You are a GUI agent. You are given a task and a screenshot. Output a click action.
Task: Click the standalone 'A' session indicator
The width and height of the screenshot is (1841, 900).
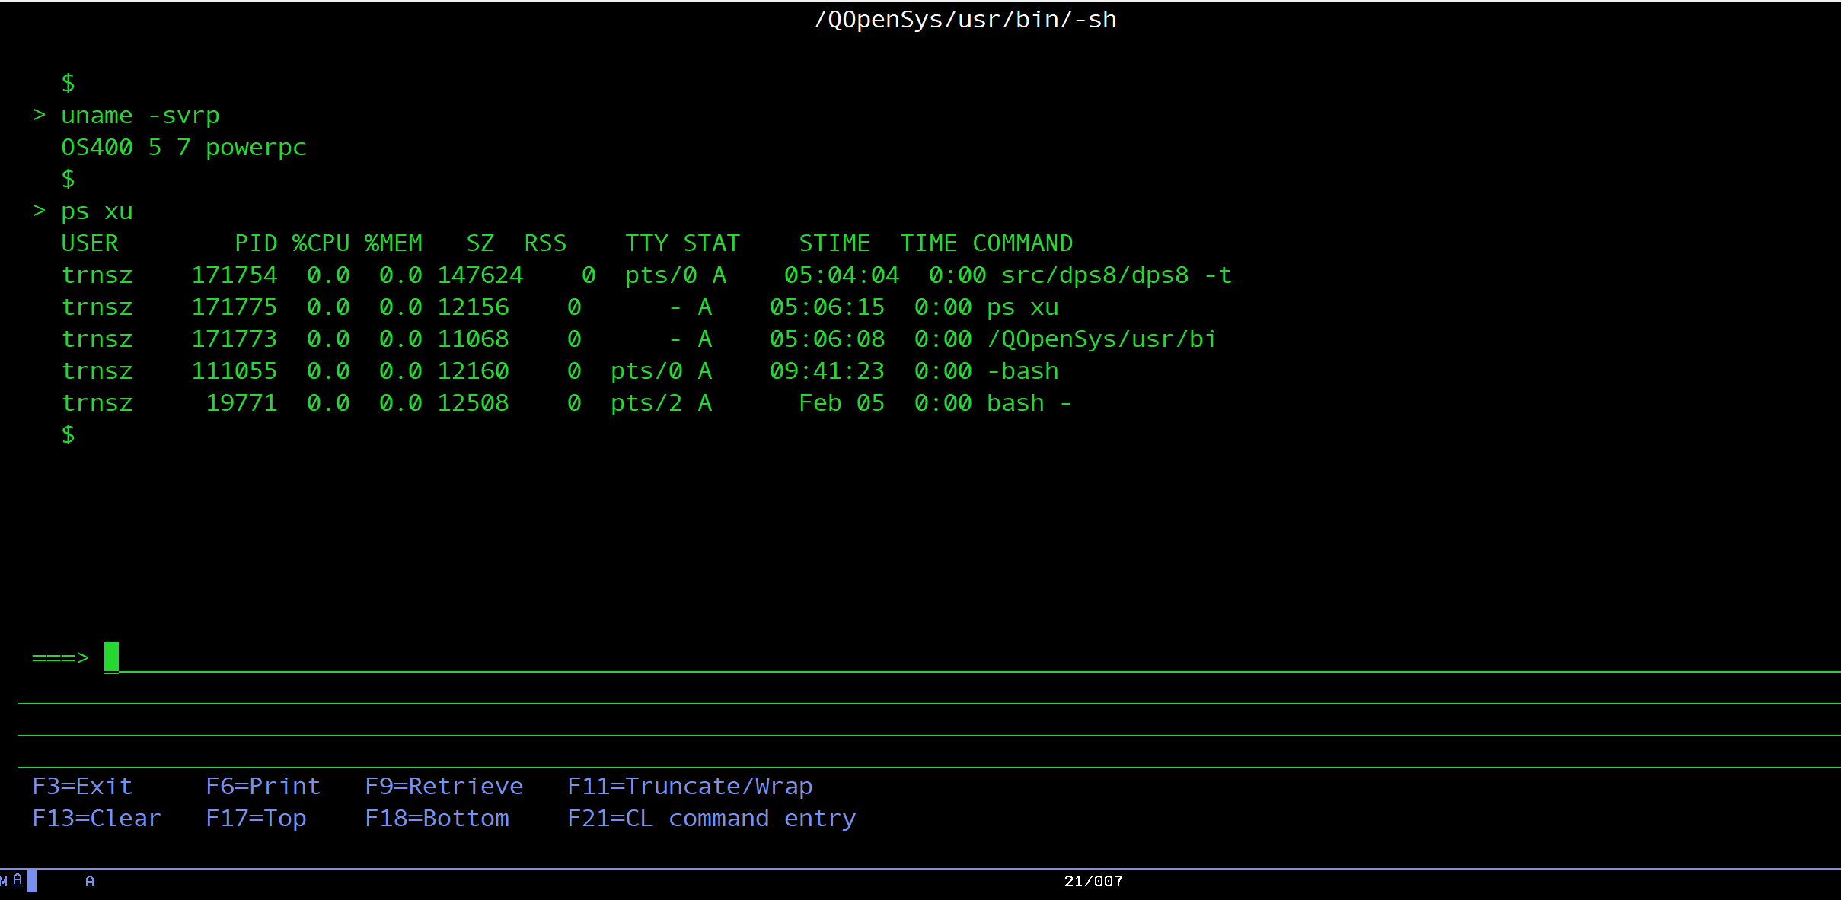point(90,881)
